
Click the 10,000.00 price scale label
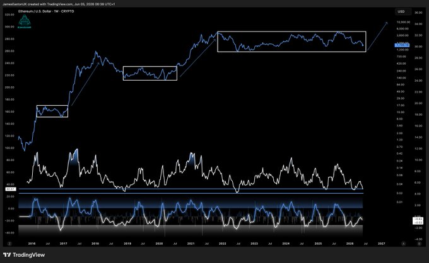(x=403, y=22)
